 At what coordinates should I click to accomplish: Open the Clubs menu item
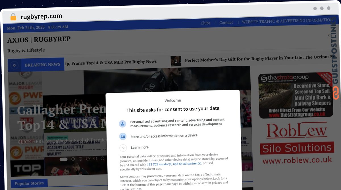(205, 23)
